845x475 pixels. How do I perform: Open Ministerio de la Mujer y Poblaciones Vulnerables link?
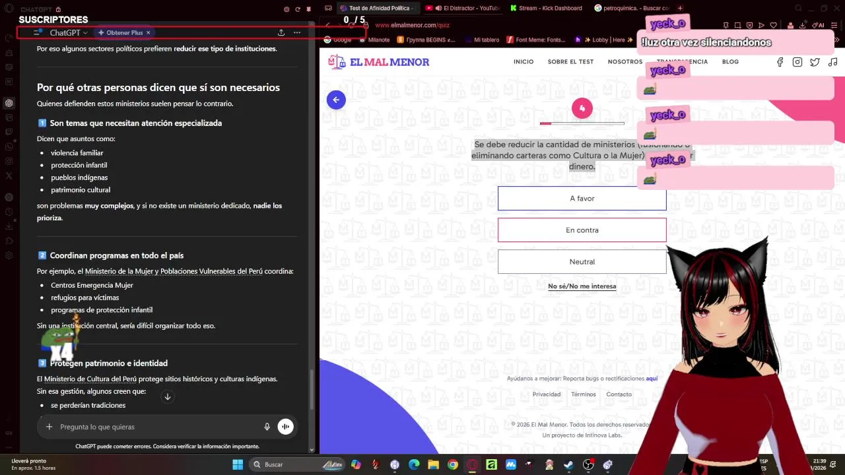pos(174,271)
